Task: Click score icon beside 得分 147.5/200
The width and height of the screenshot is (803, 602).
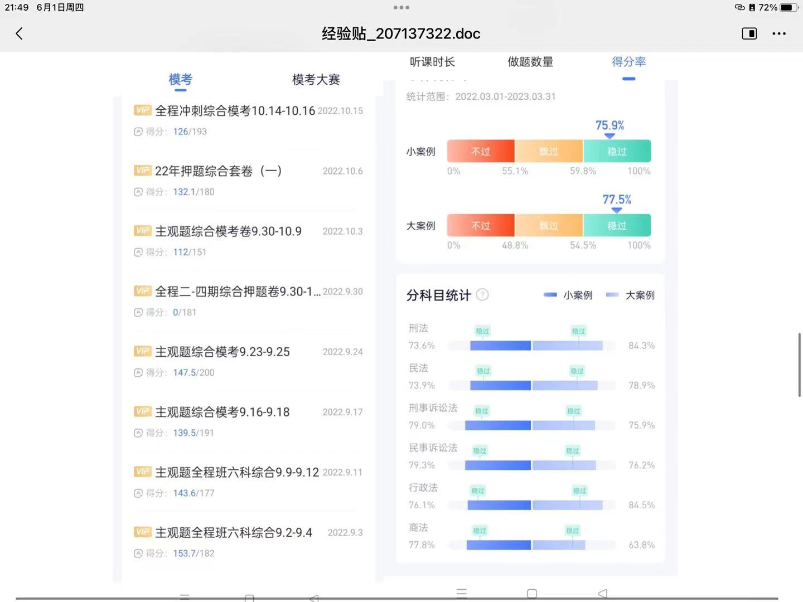Action: 138,372
